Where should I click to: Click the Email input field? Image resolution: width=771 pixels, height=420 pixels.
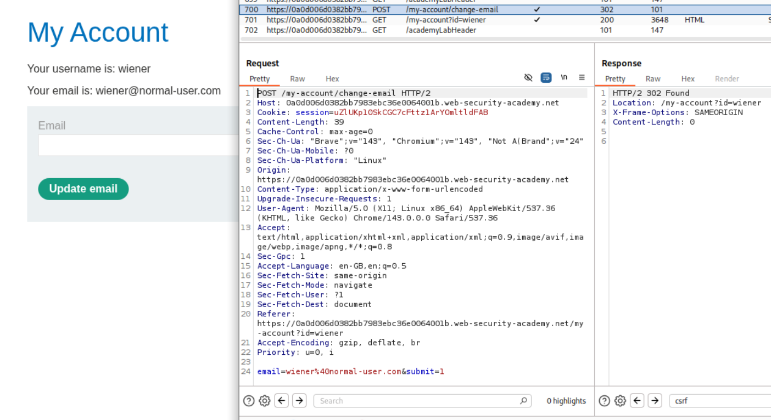pyautogui.click(x=138, y=146)
